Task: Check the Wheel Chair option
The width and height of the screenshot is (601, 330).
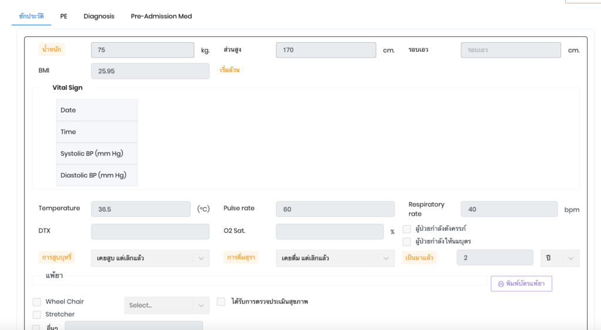Action: point(36,302)
